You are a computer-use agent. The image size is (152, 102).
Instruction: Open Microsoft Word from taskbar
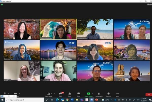pos(72,100)
